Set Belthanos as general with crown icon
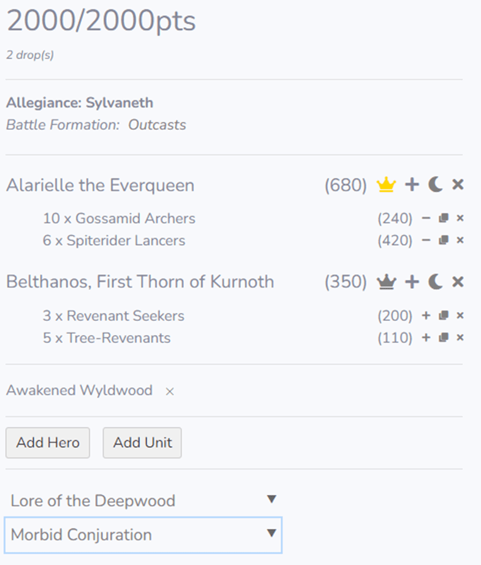The width and height of the screenshot is (481, 565). (386, 282)
